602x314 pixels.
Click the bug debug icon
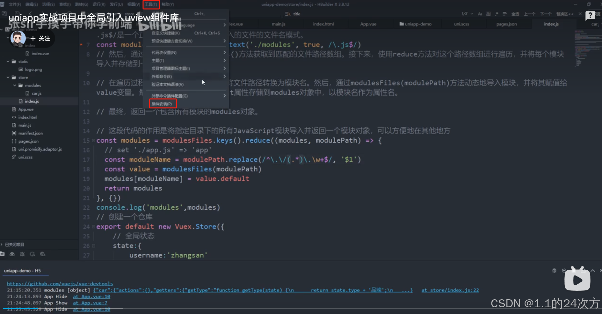22,254
